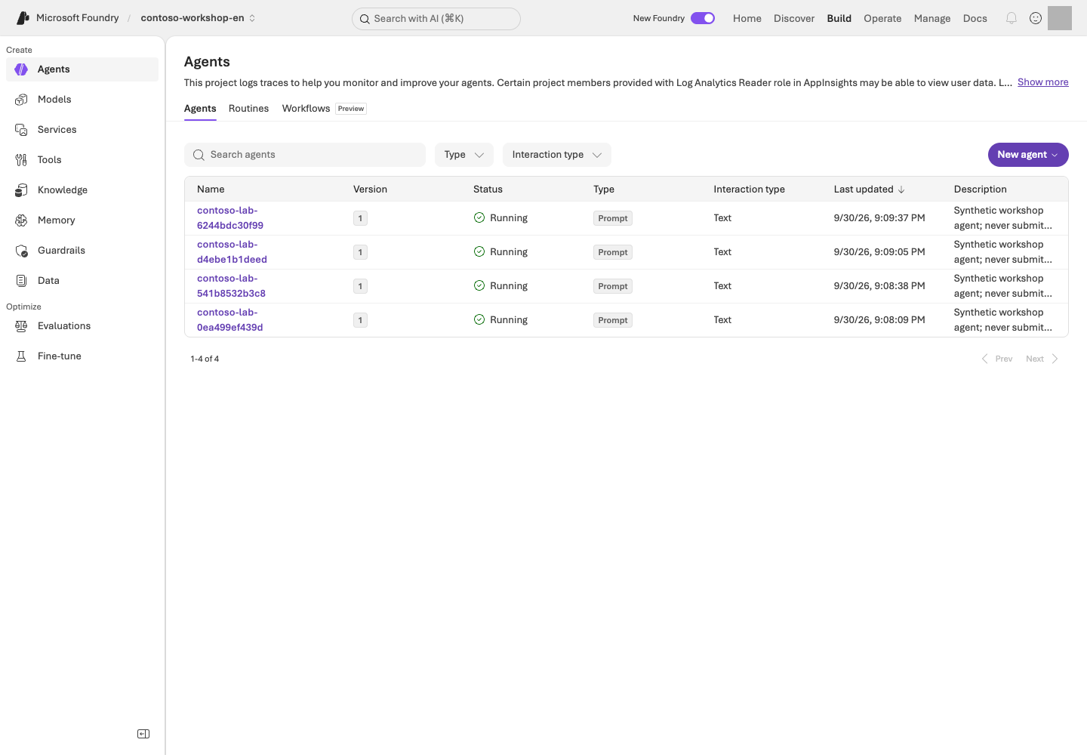Open the Show more link
Screen dimensions: 1087x755
[x=1043, y=82]
